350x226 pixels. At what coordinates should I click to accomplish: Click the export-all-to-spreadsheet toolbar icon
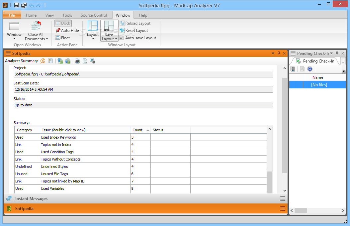pyautogui.click(x=68, y=61)
